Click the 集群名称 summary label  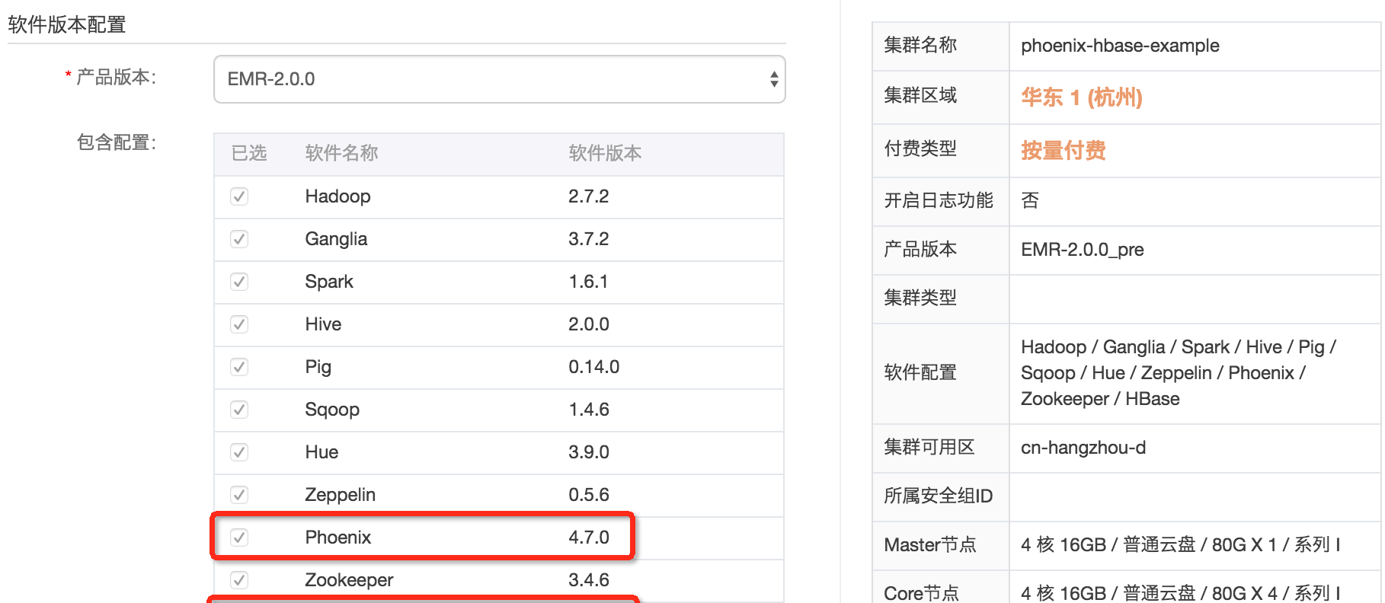[920, 45]
